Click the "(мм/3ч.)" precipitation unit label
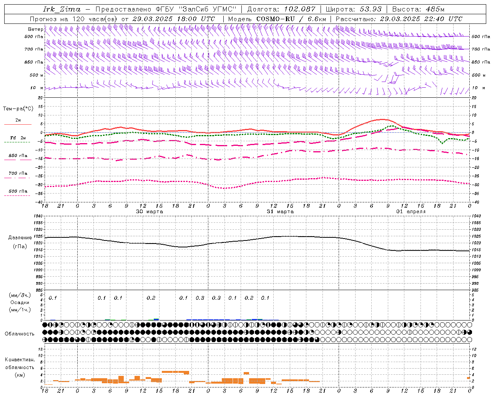The height and width of the screenshot is (394, 492). click(x=20, y=295)
